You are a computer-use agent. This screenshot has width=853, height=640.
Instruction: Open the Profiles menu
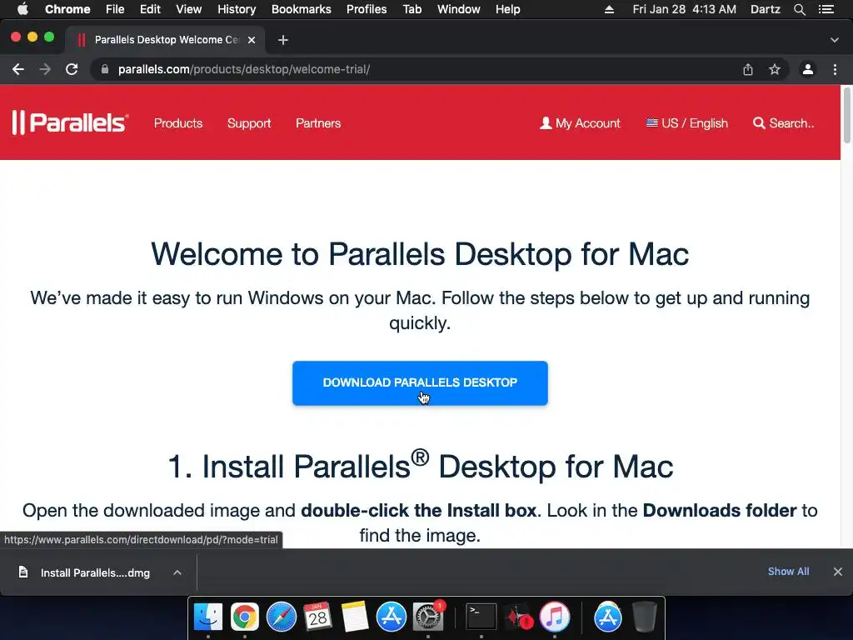click(367, 9)
